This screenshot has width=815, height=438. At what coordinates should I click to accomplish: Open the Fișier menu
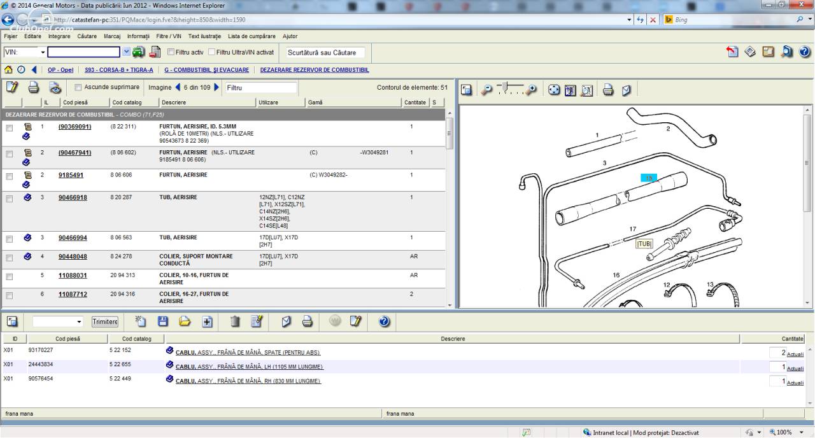[11, 36]
